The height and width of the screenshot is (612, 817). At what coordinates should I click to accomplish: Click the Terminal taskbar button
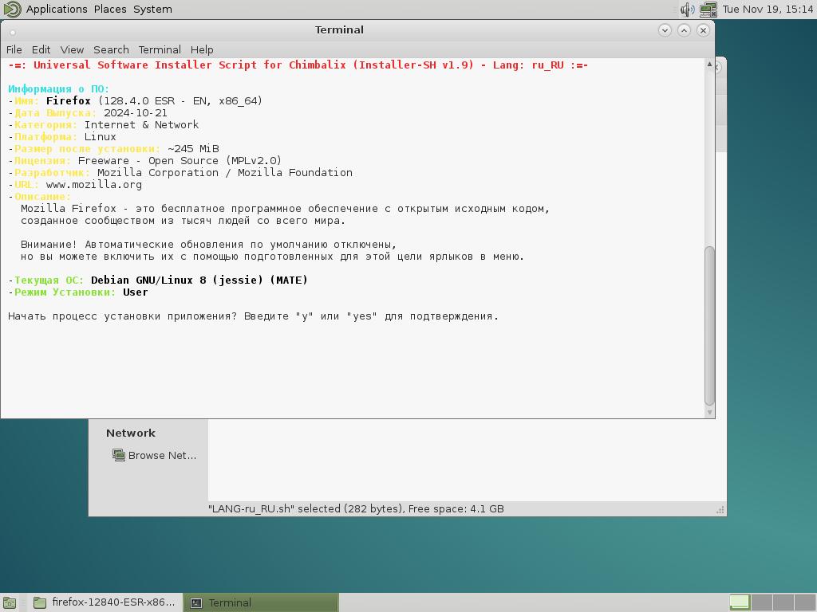(262, 602)
